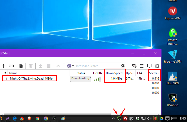Click the plus icon to add a torrent
Viewport: 187px width, 122px height.
click(4, 66)
